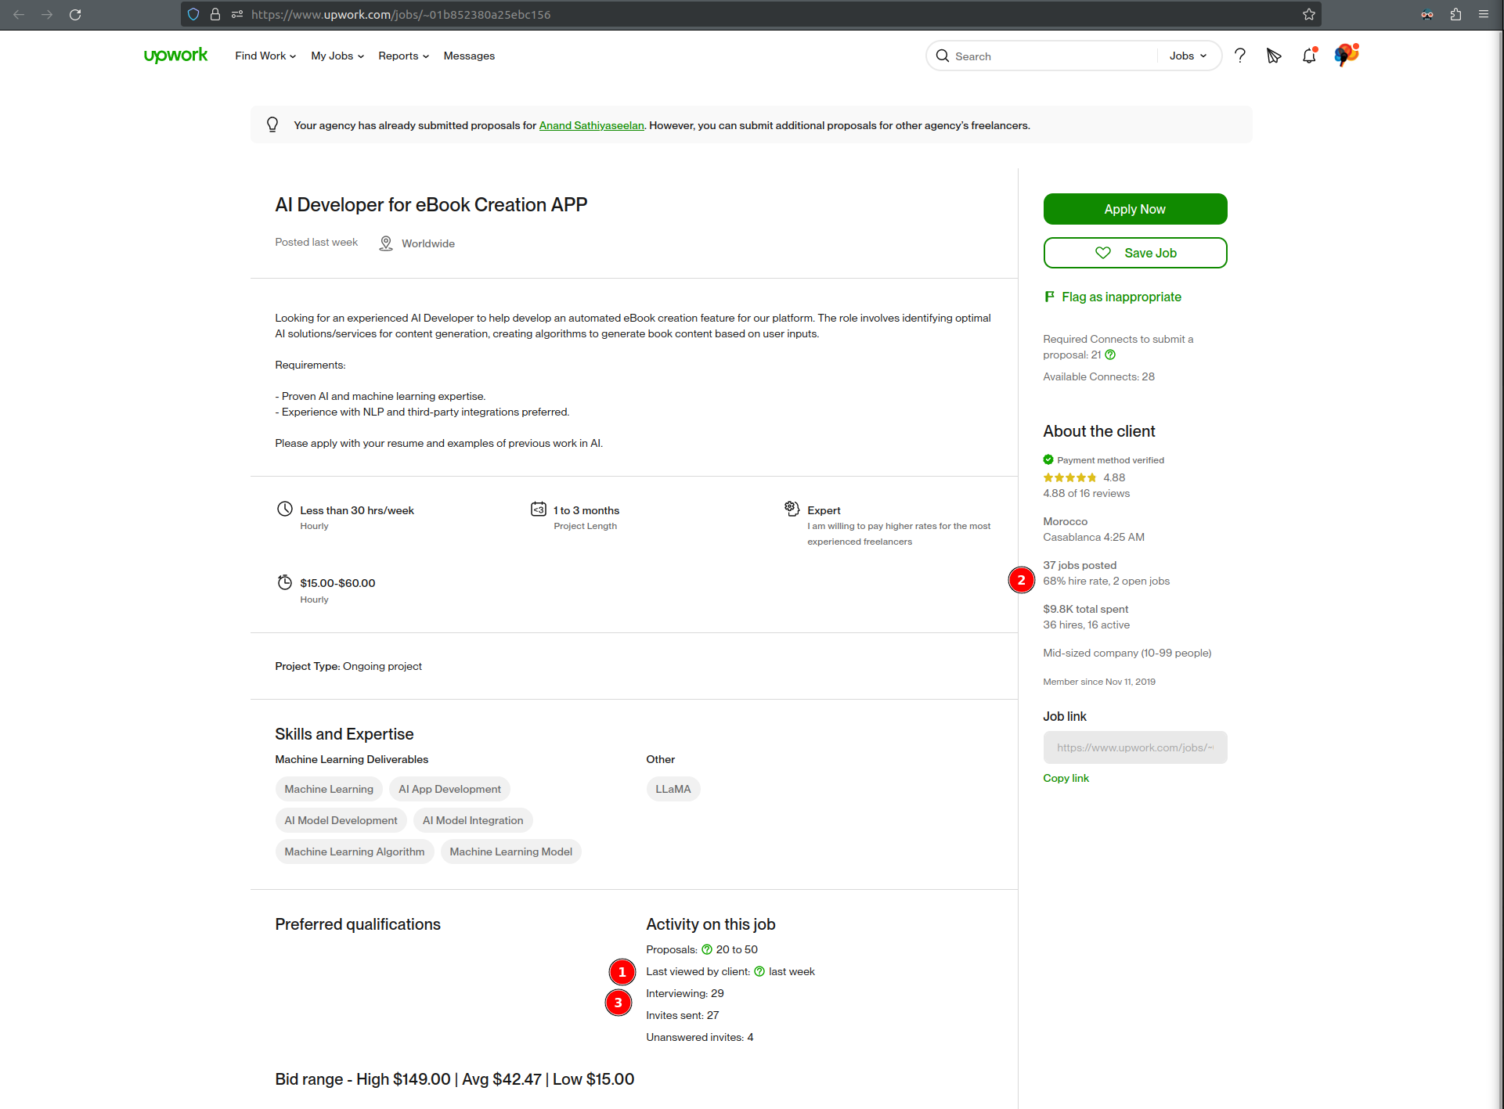
Task: Open the Anand Sathiyaseelan link
Action: [591, 125]
